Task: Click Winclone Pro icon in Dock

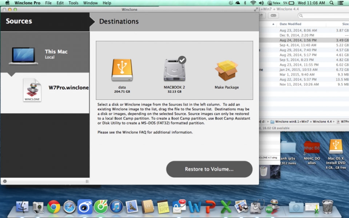Action: pyautogui.click(x=273, y=206)
